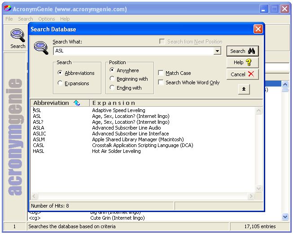Click main window list scroll down arrow

coord(285,217)
